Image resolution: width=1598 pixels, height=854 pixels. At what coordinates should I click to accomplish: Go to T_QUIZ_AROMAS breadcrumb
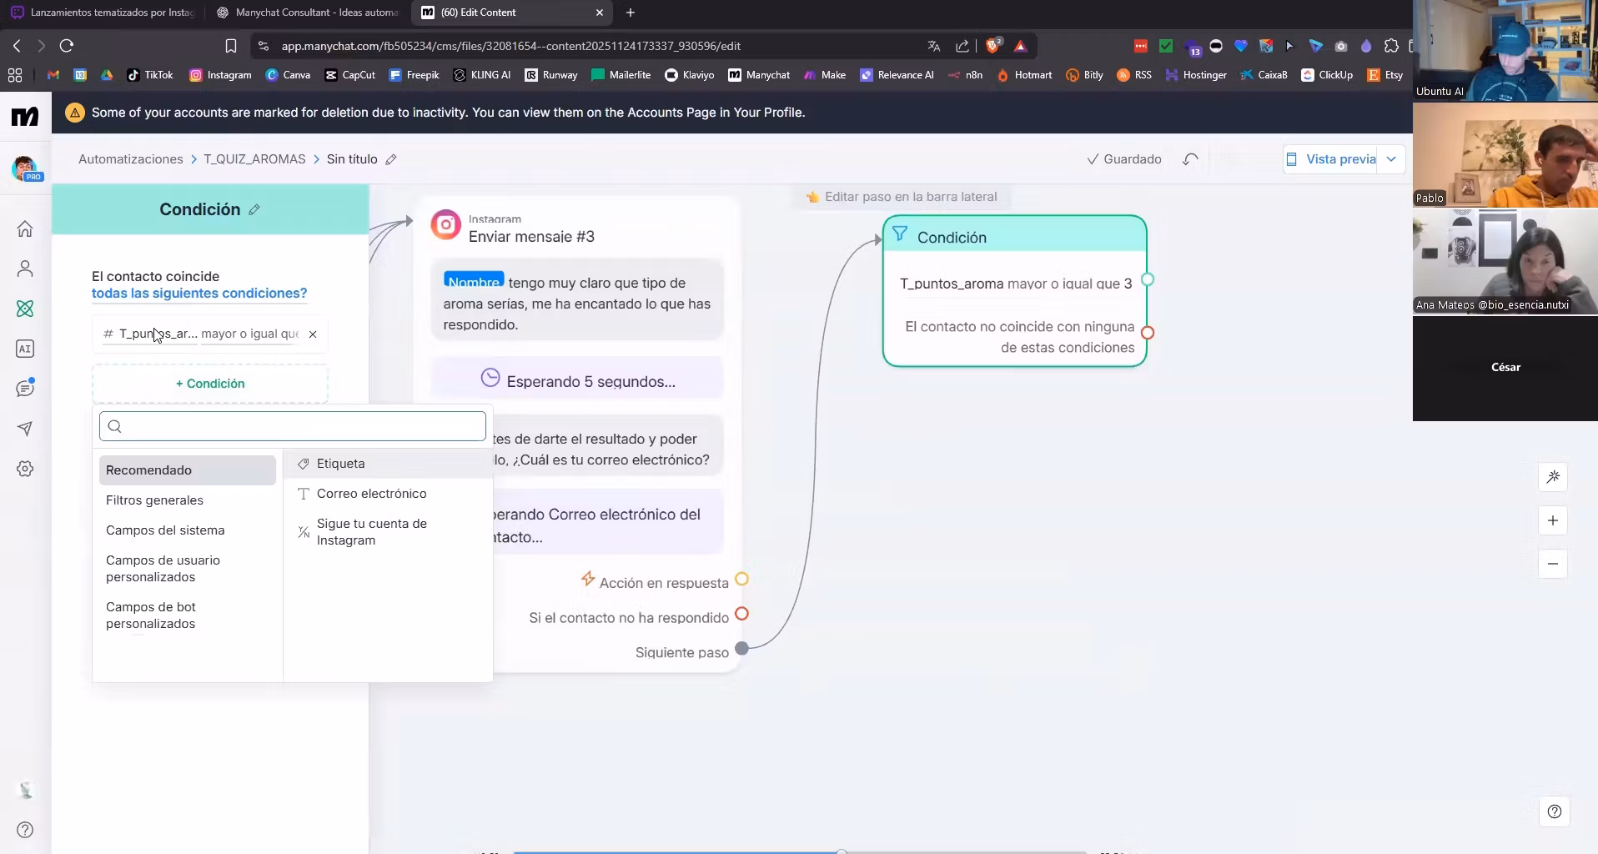tap(254, 159)
